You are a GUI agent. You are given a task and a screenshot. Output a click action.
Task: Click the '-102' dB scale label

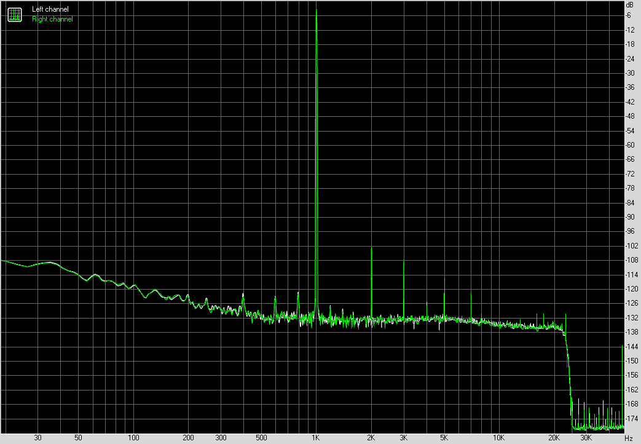coord(632,246)
